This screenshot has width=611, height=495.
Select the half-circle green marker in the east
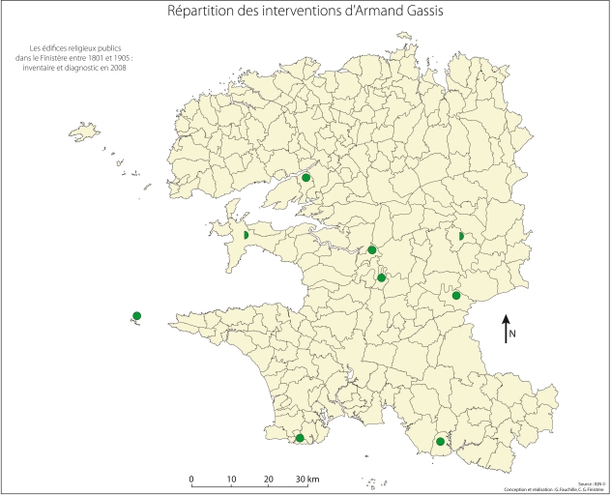point(462,235)
